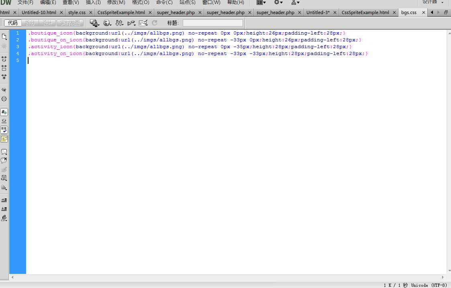
Task: Select the bgs.css tab
Action: (409, 12)
